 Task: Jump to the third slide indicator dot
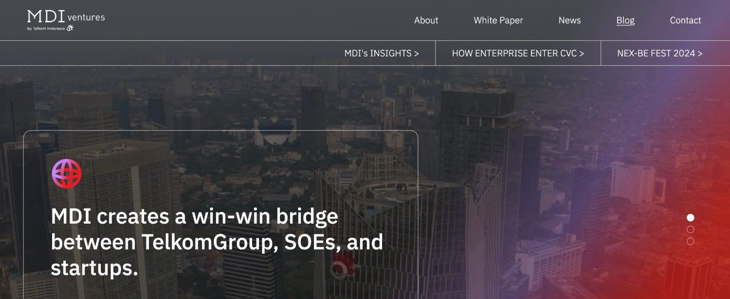(x=690, y=241)
